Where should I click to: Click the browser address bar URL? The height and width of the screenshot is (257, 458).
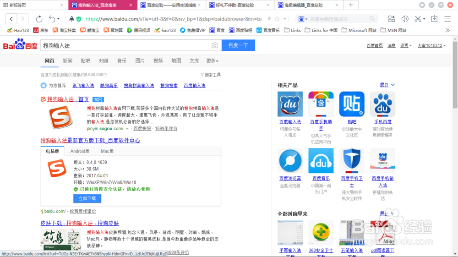(174, 19)
